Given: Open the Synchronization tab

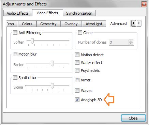Looking at the screenshot, I should click(x=79, y=13).
